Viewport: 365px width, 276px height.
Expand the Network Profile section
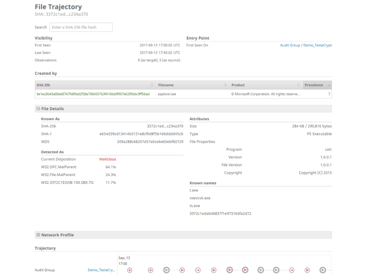(x=39, y=235)
